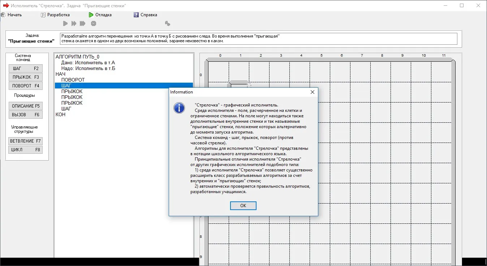Image resolution: width=487 pixels, height=266 pixels.
Task: Open the Начать menu
Action: click(x=12, y=15)
